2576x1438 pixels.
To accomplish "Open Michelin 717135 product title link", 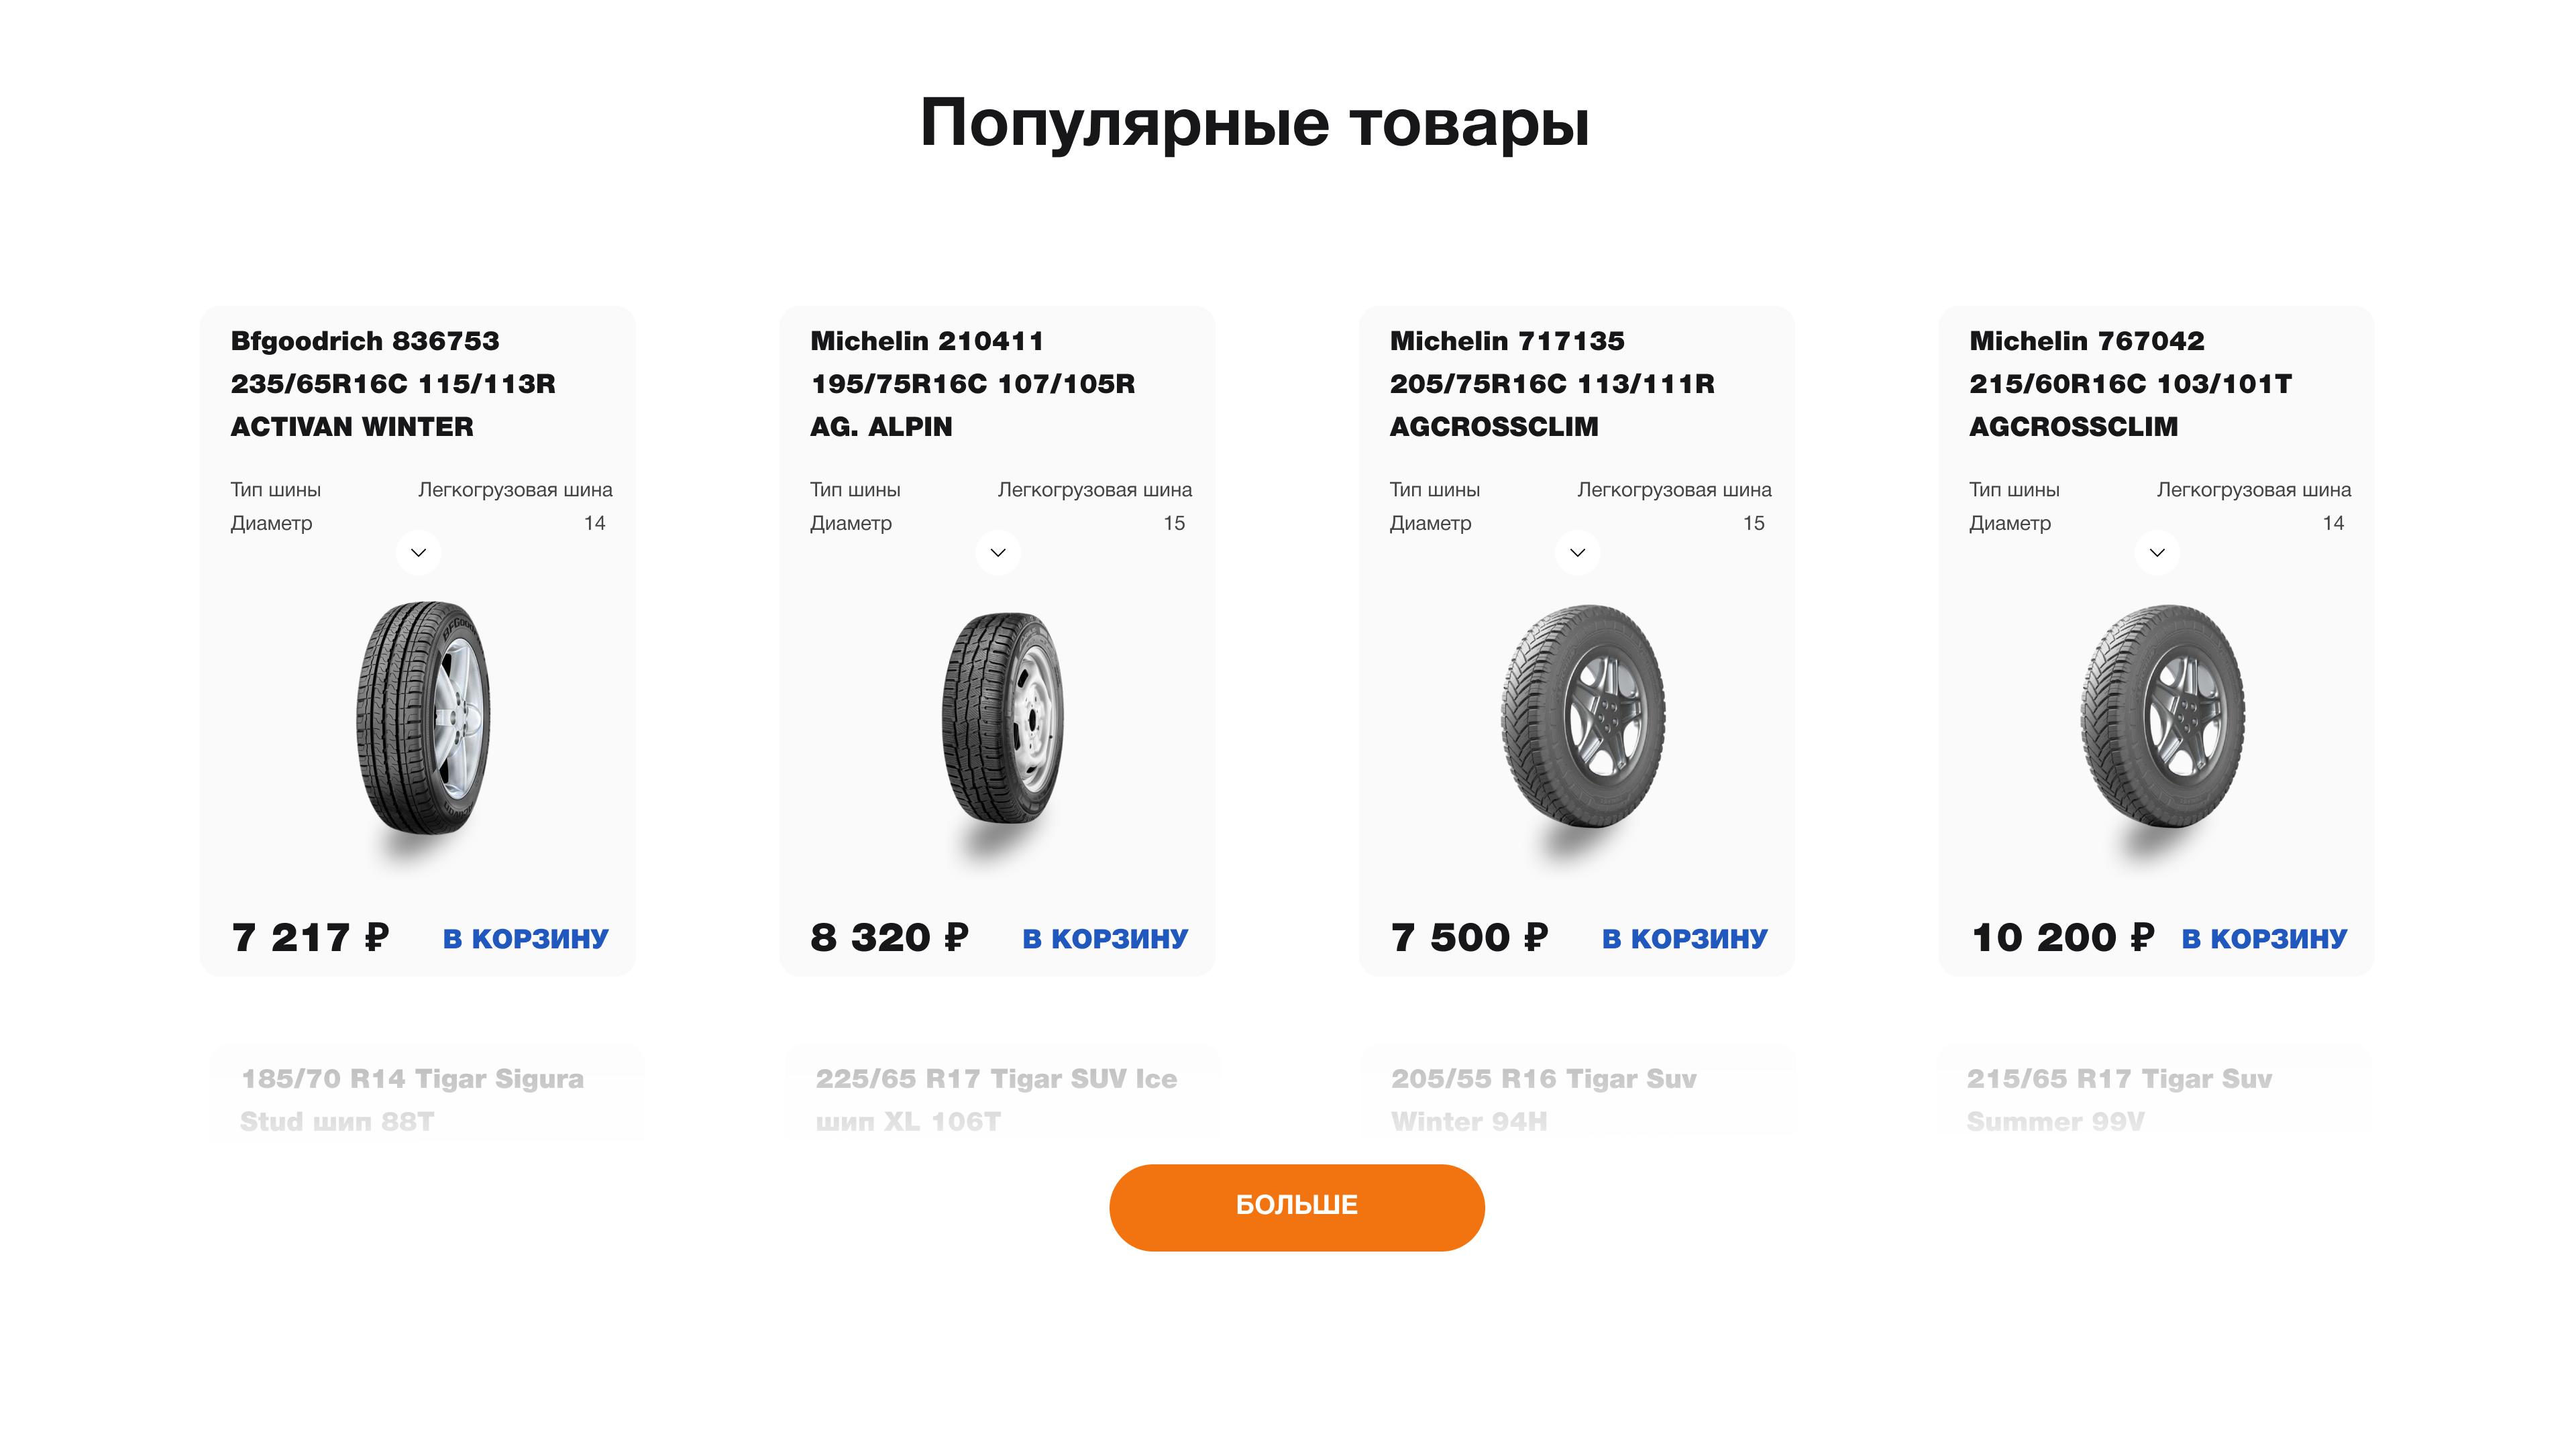I will 1552,384.
